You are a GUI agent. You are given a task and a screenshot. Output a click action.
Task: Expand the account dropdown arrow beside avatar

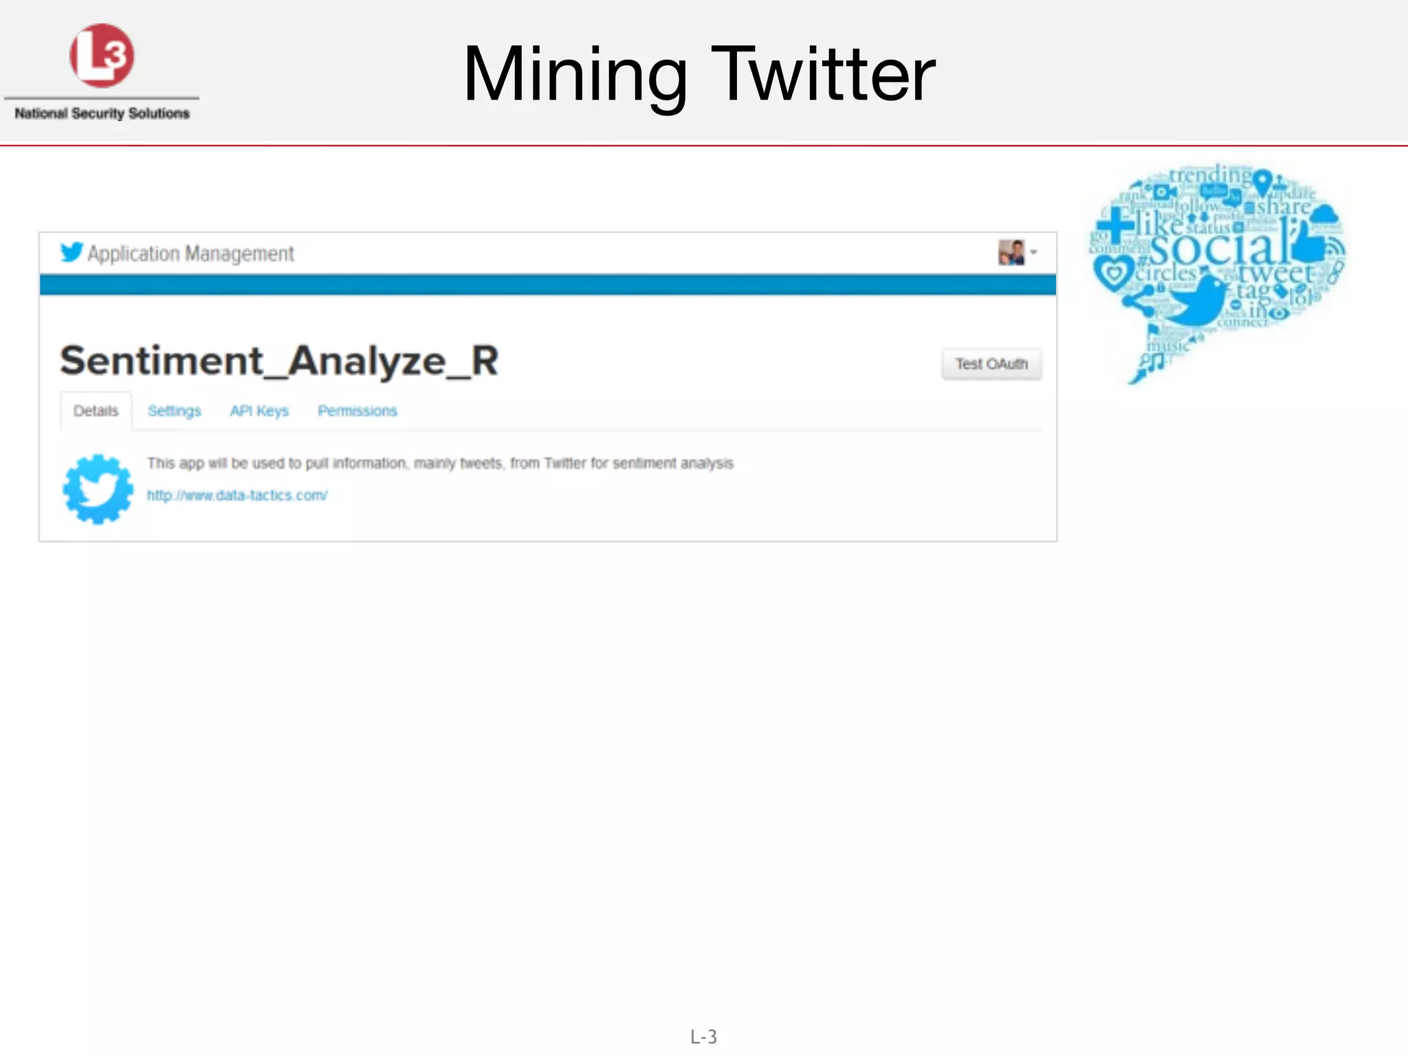coord(1033,252)
